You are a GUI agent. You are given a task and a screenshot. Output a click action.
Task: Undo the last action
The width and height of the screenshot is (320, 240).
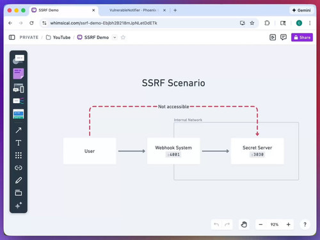click(x=216, y=225)
